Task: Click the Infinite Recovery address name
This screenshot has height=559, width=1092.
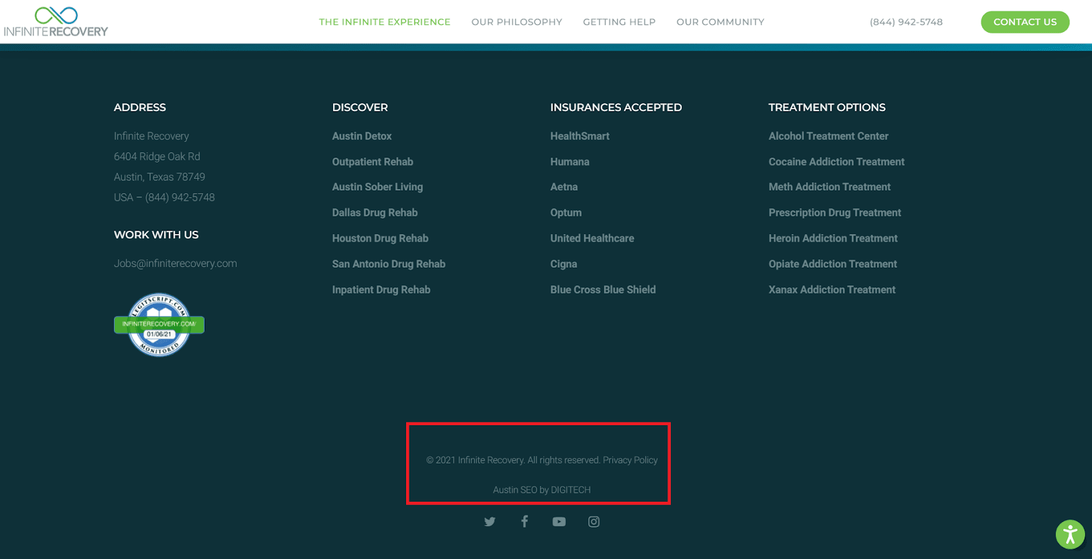Action: 152,136
